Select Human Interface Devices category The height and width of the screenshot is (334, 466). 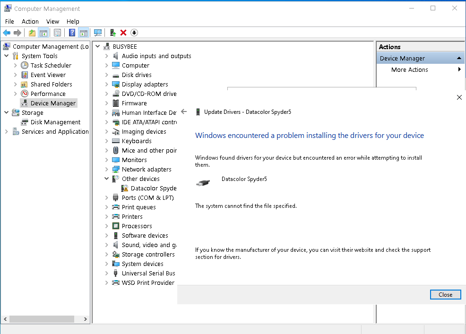149,112
